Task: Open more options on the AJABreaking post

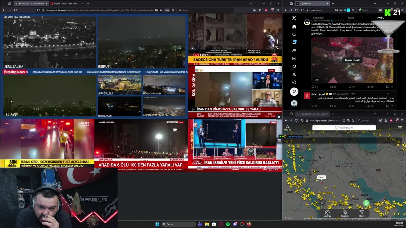Action: coord(392,94)
